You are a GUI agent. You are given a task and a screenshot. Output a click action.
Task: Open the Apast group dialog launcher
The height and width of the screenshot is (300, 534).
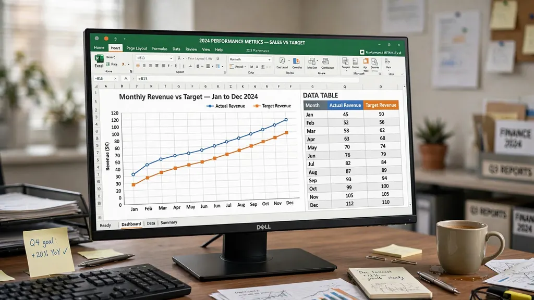(x=225, y=72)
